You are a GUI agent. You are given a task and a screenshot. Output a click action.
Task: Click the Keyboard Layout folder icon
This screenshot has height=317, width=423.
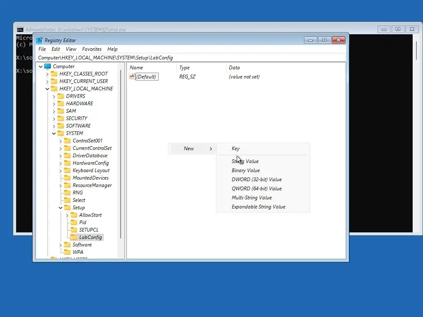click(x=67, y=170)
